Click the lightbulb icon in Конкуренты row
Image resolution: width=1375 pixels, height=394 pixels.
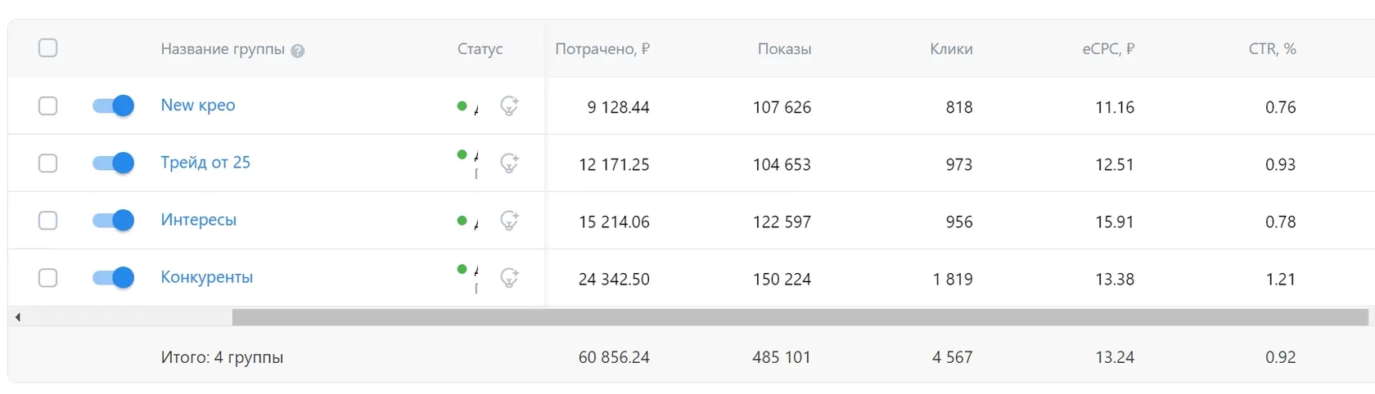(509, 277)
